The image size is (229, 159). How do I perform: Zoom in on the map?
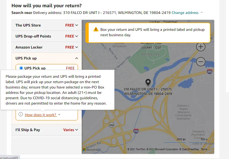tap(201, 47)
